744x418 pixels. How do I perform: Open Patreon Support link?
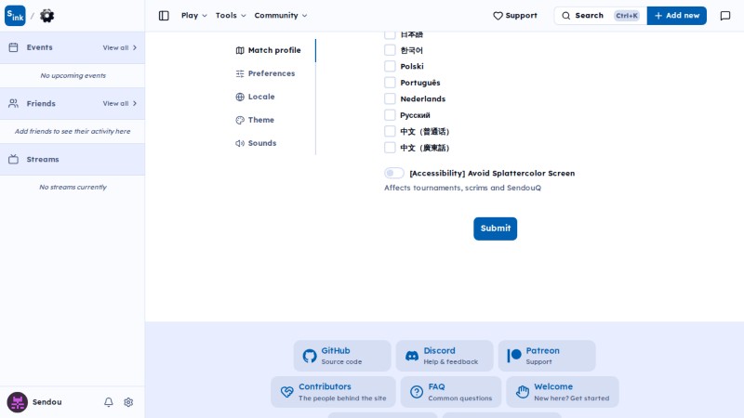tap(547, 356)
